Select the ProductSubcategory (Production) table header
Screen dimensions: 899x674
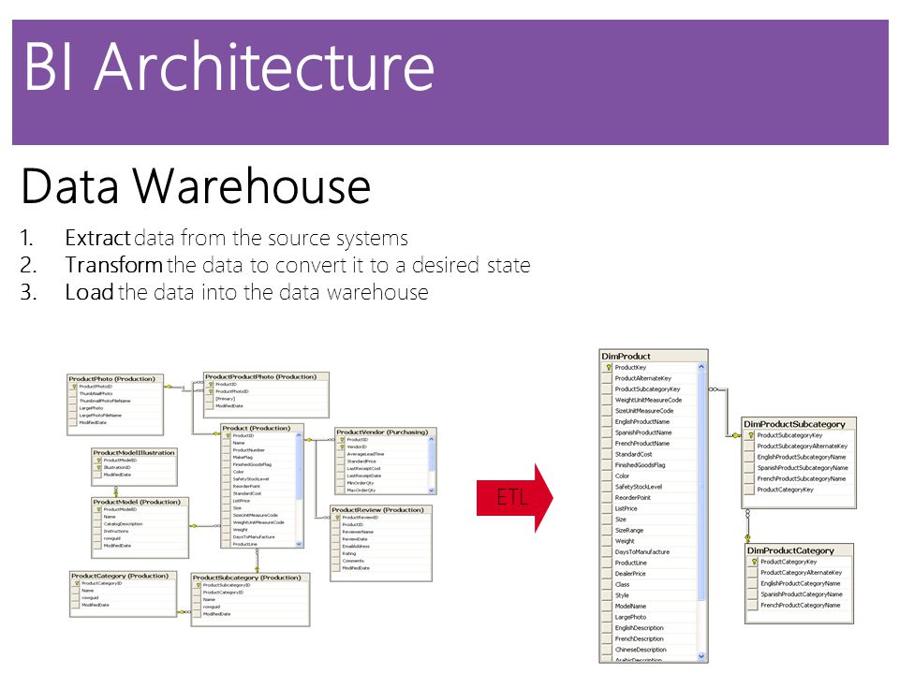point(251,578)
